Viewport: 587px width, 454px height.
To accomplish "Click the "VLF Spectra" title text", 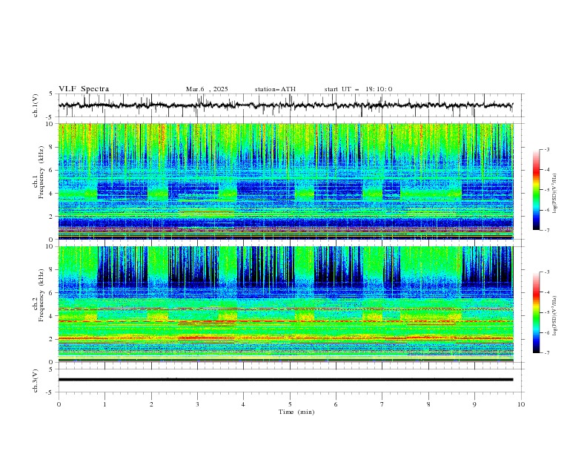I will (x=84, y=89).
